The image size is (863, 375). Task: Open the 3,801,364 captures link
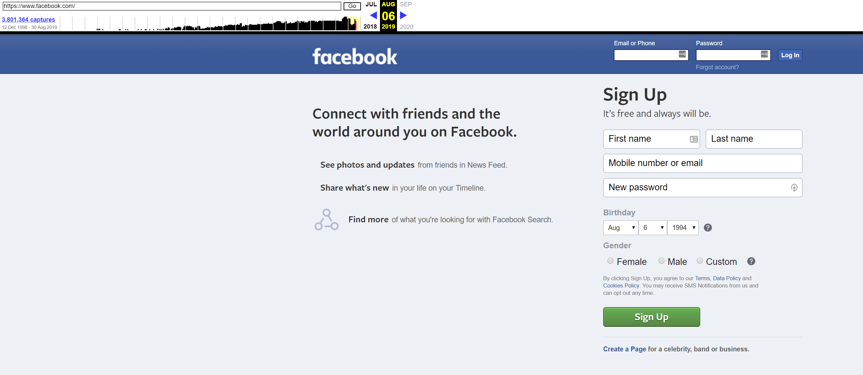tap(28, 19)
